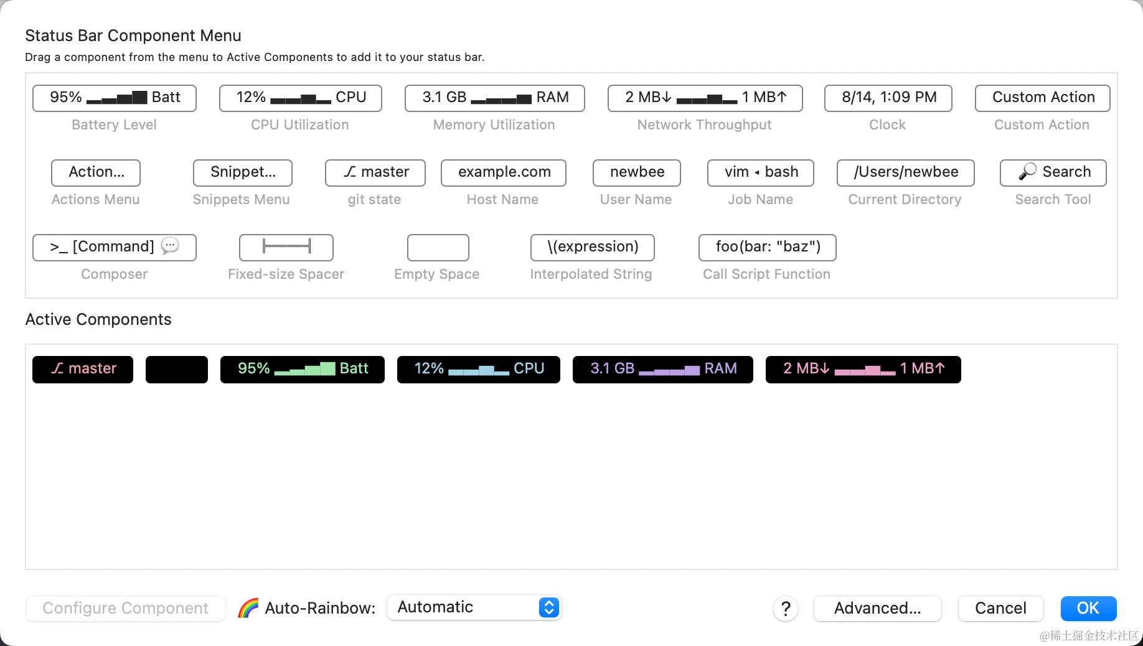1143x646 pixels.
Task: Click the rainbow Auto-Rainbow icon
Action: (248, 608)
